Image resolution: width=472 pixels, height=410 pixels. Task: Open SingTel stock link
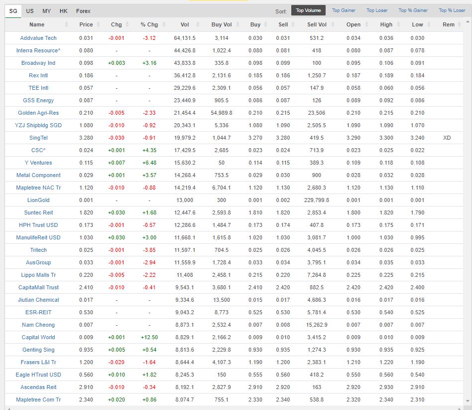tap(38, 138)
